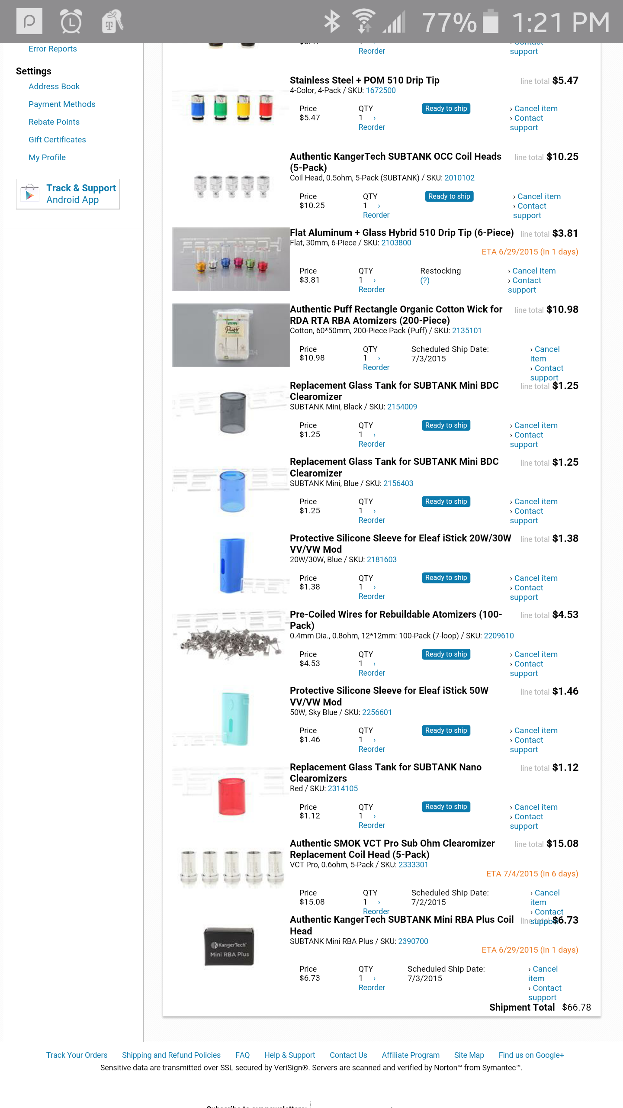The image size is (623, 1108).
Task: Open Payment Methods in Settings
Action: (62, 104)
